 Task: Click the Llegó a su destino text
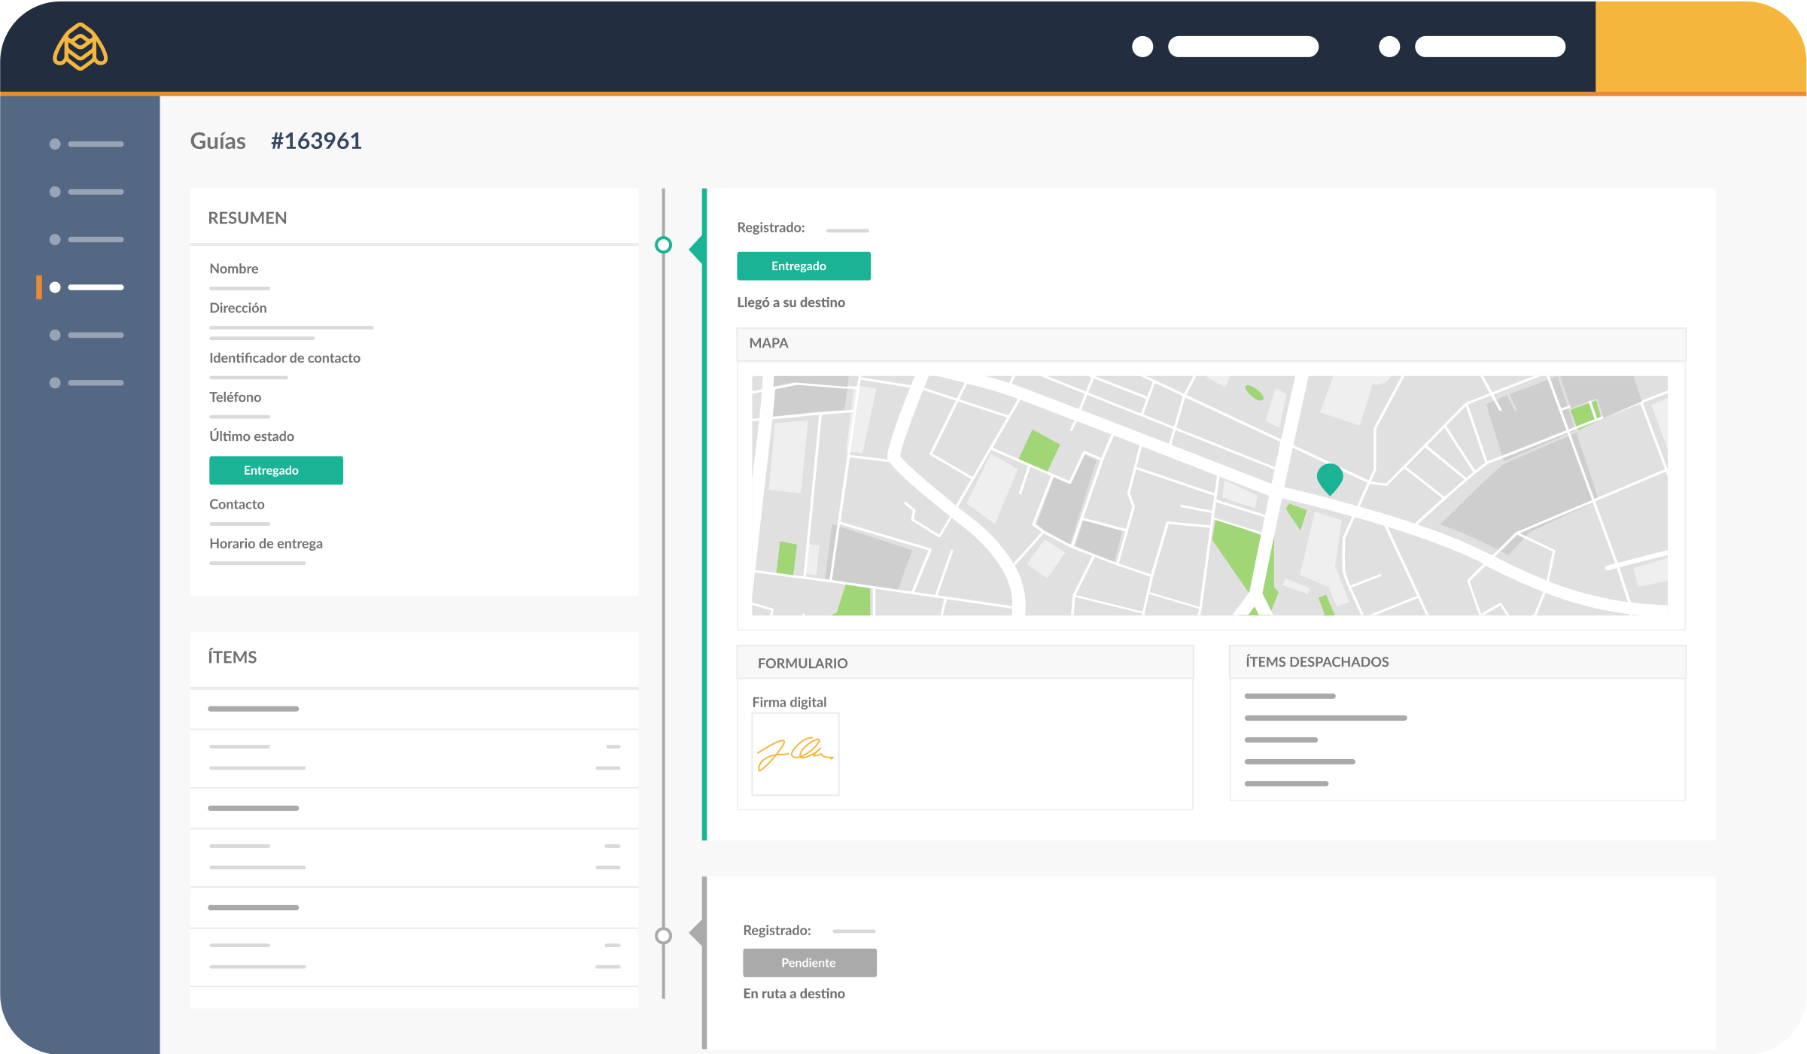(791, 302)
